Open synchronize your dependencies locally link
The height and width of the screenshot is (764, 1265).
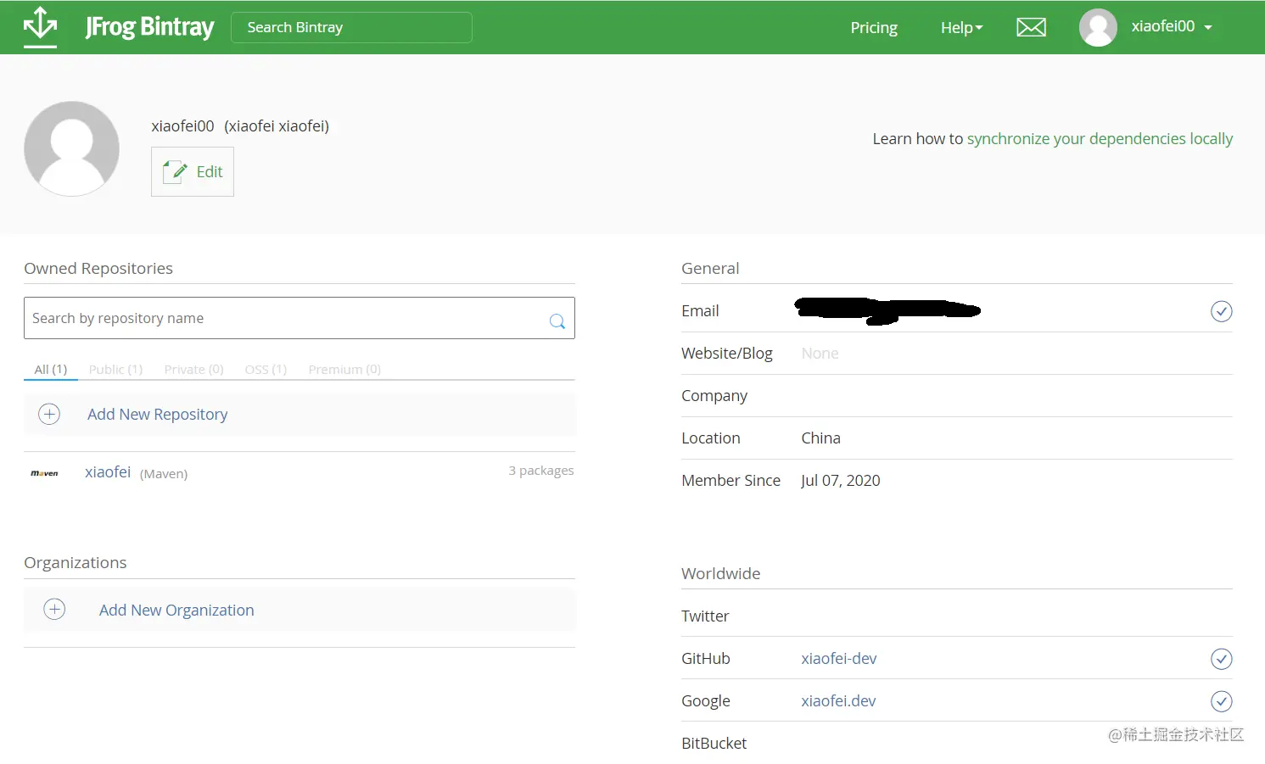[x=1100, y=138]
